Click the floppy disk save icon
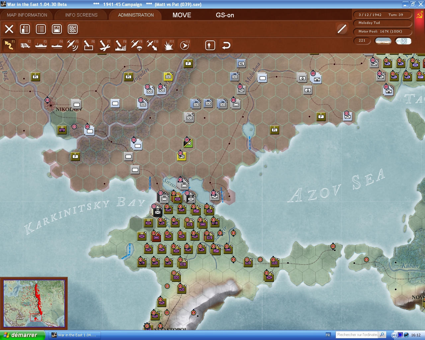 click(x=57, y=29)
